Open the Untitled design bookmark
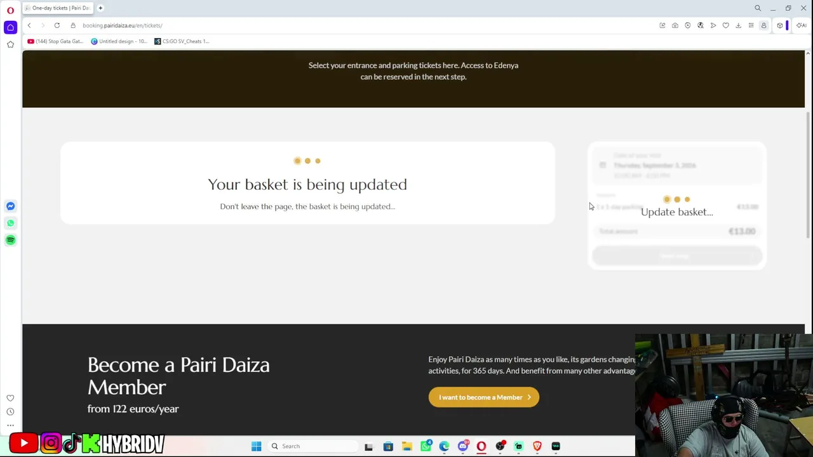The image size is (813, 457). point(119,41)
